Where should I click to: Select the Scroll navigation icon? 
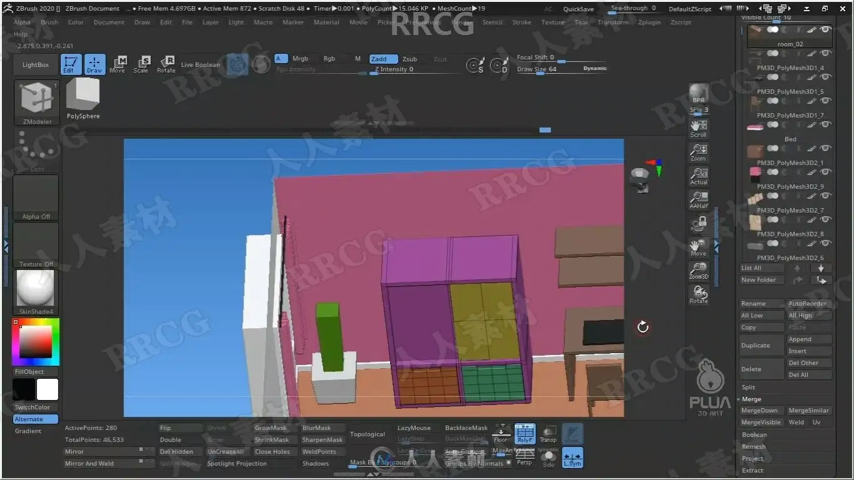click(x=699, y=129)
